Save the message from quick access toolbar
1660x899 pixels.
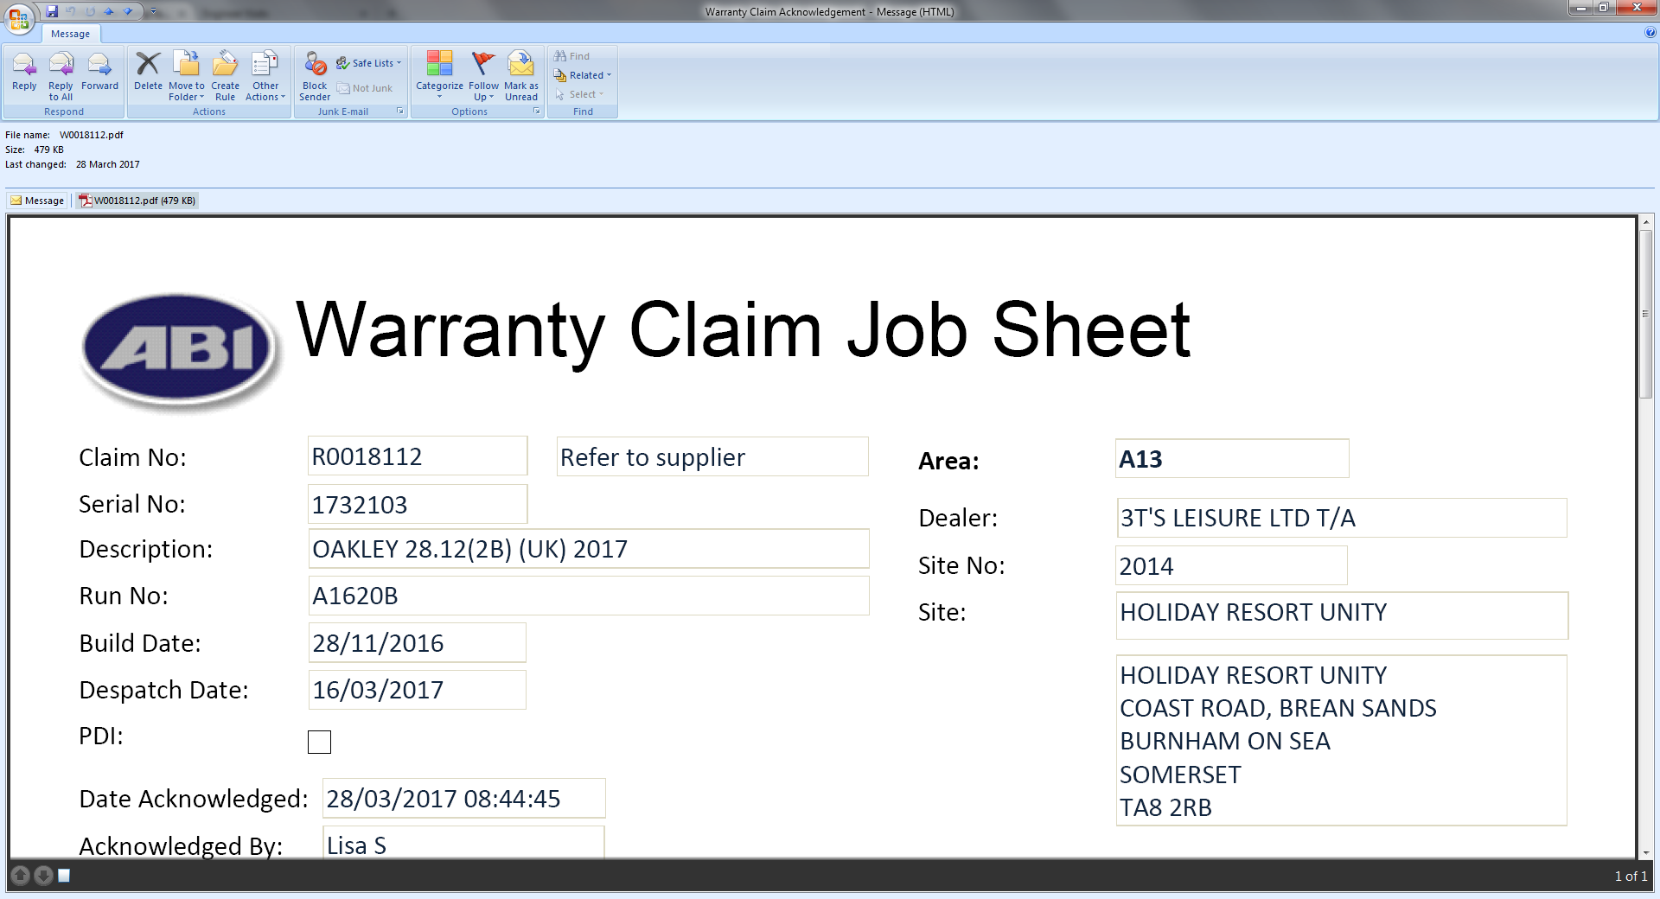pyautogui.click(x=52, y=11)
